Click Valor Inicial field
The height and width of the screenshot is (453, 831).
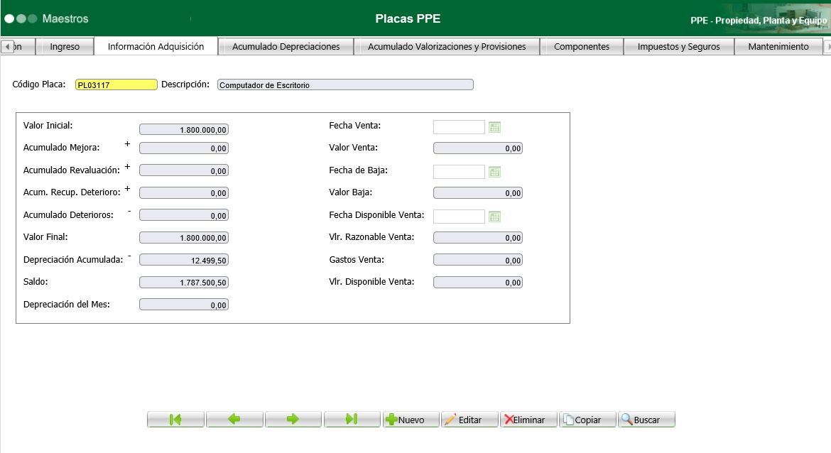tap(184, 130)
